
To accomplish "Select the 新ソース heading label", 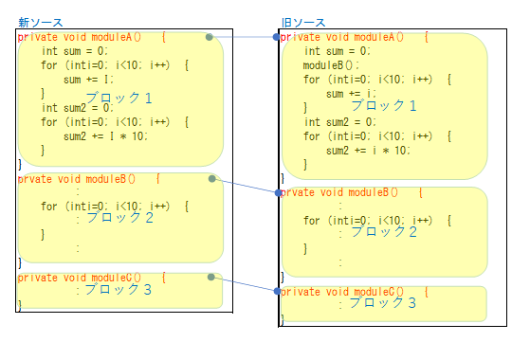I will [40, 23].
